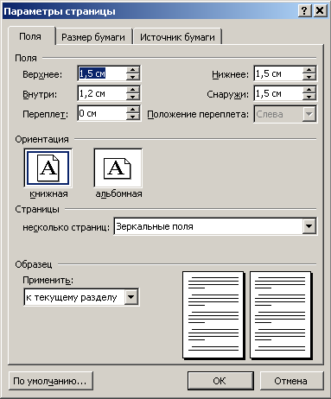
Task: Click the Внутри label
Action: pos(40,94)
